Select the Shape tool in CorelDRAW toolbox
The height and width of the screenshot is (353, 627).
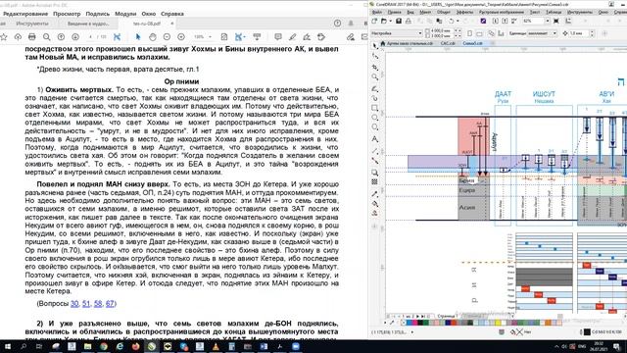pos(374,56)
